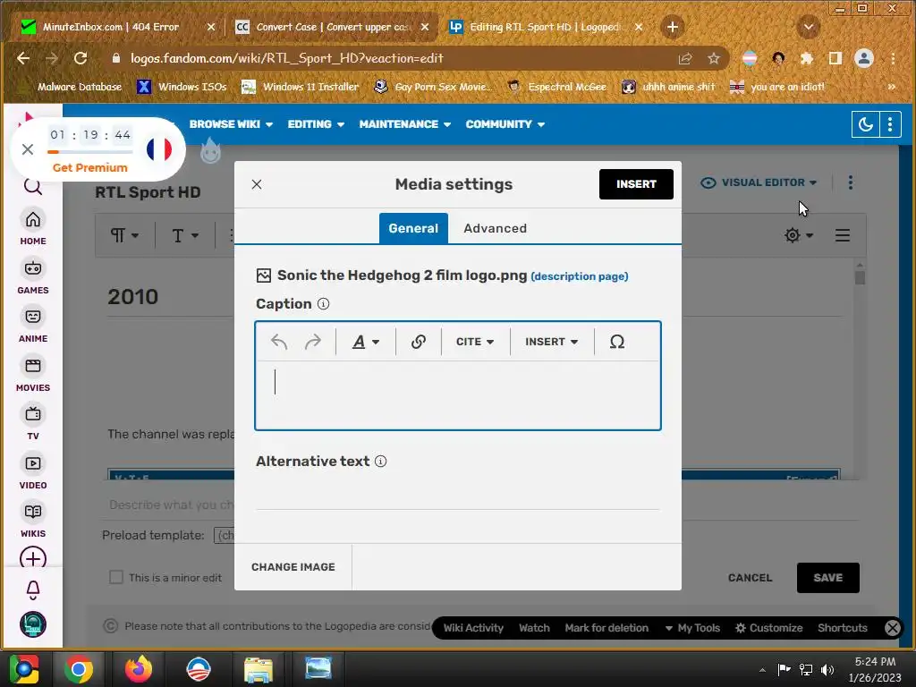Open the editor three-dot more menu
This screenshot has height=687, width=916.
851,182
